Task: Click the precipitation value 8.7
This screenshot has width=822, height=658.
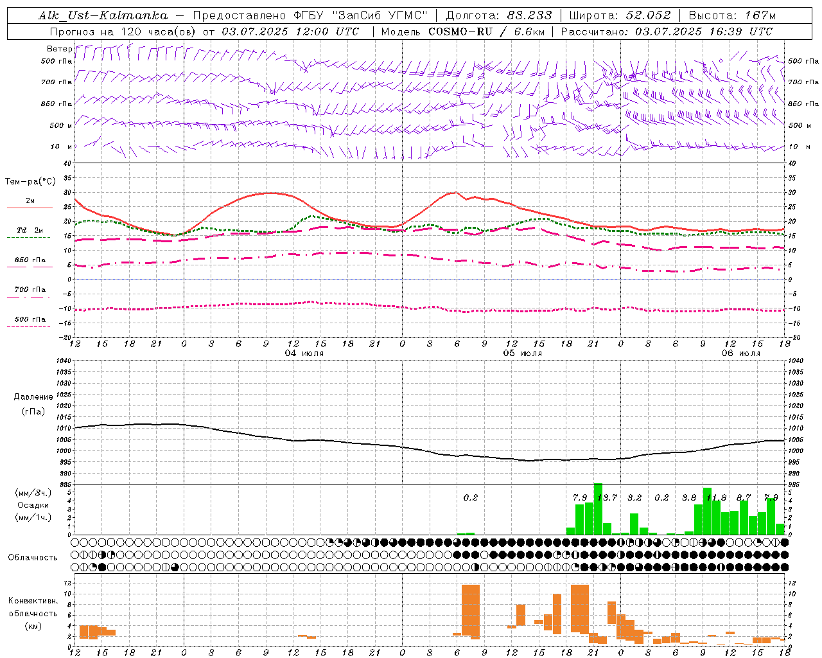Action: (744, 498)
